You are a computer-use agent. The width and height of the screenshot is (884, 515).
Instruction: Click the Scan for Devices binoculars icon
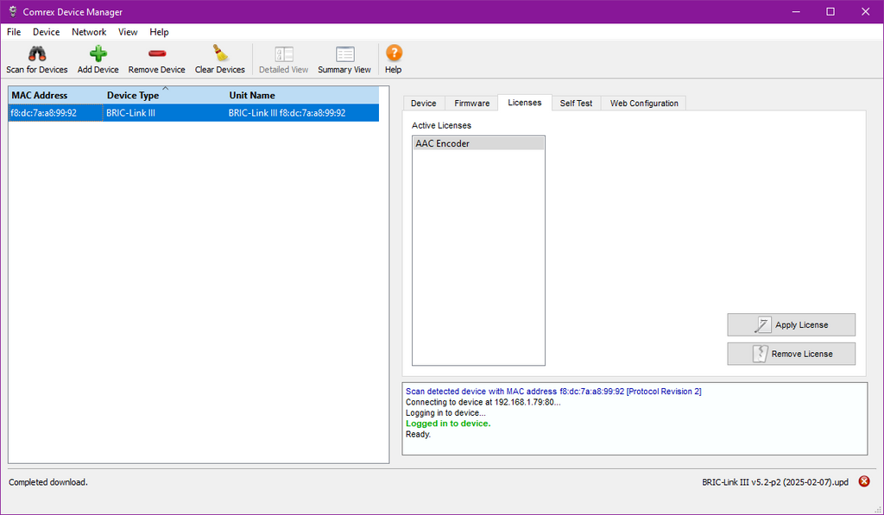point(36,54)
